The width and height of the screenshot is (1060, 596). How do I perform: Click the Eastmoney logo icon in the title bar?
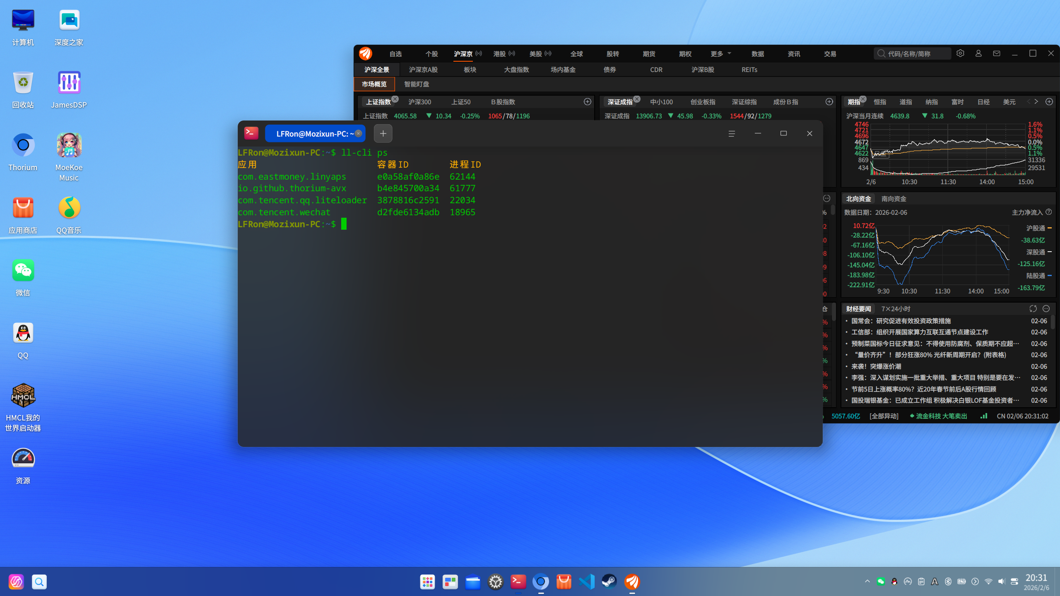(x=366, y=53)
